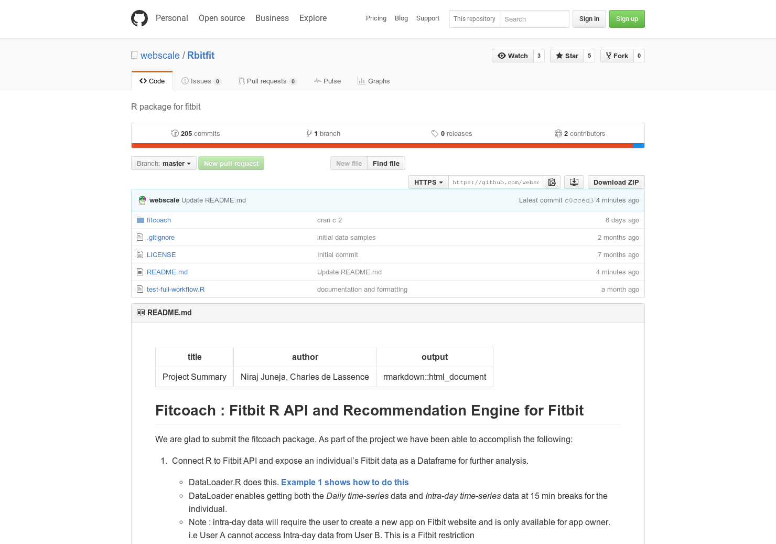Fork the repository
The image size is (776, 544).
click(x=617, y=55)
